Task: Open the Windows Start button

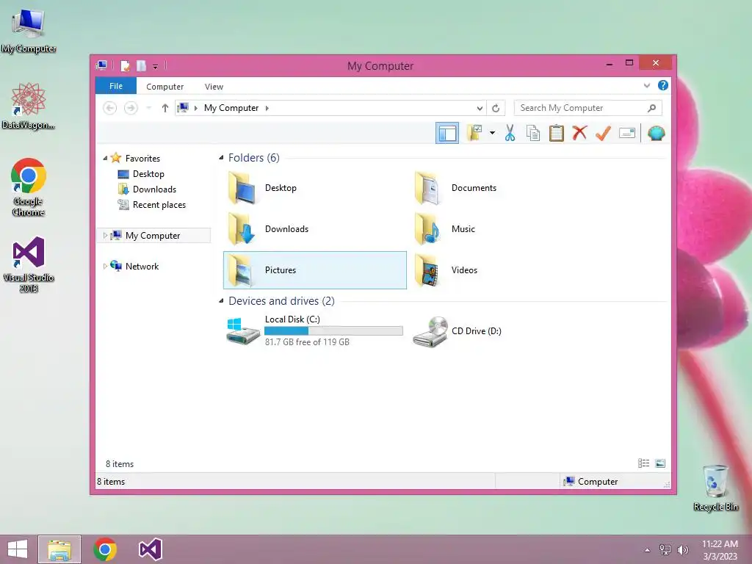Action: pos(18,549)
